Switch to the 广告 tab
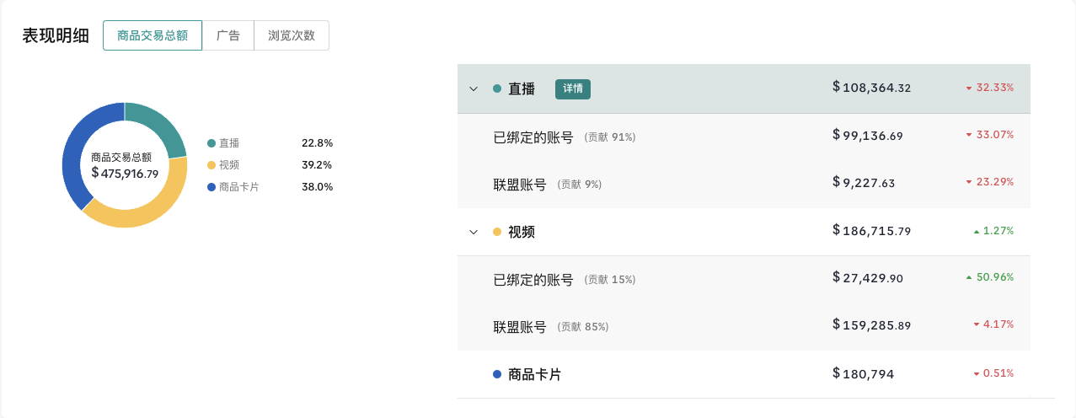Viewport: 1076px width, 418px height. 228,35
